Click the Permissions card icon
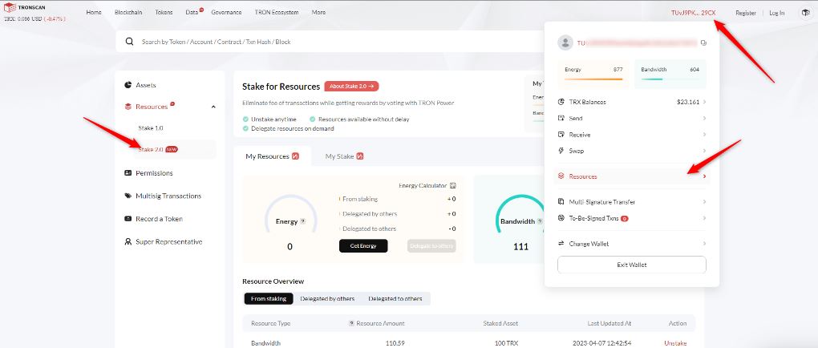818x348 pixels. coord(128,172)
